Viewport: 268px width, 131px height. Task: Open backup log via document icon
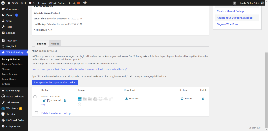click(x=65, y=100)
